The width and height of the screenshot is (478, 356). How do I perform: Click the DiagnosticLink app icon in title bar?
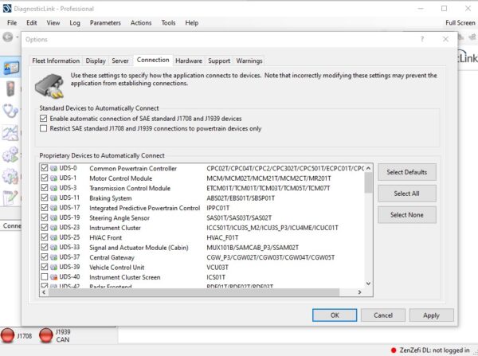point(6,7)
